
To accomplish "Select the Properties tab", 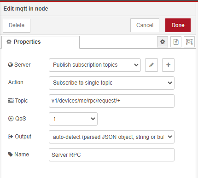I will coord(41,42).
